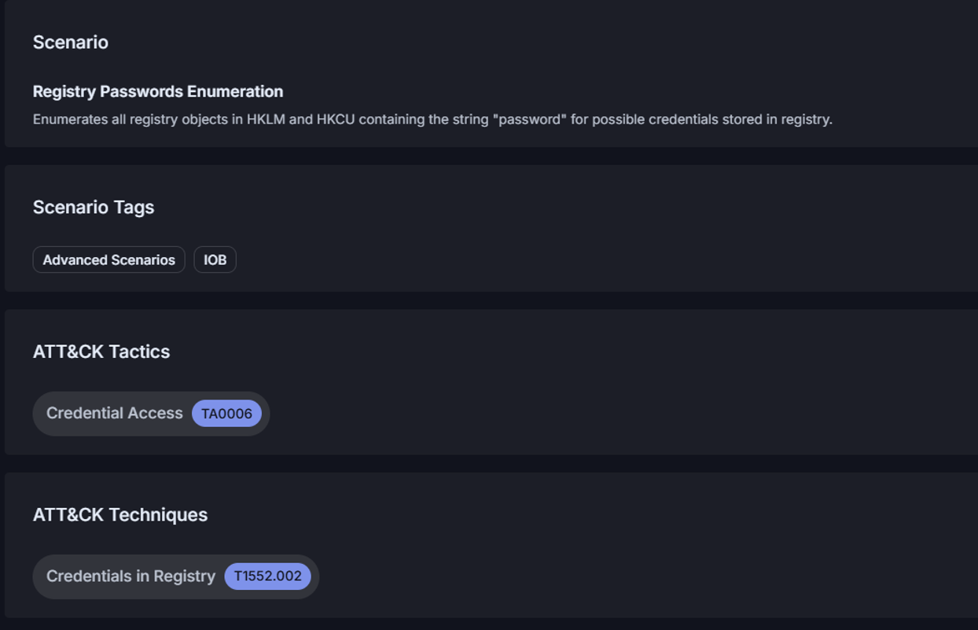Click the Credential Access tactic label

(114, 413)
